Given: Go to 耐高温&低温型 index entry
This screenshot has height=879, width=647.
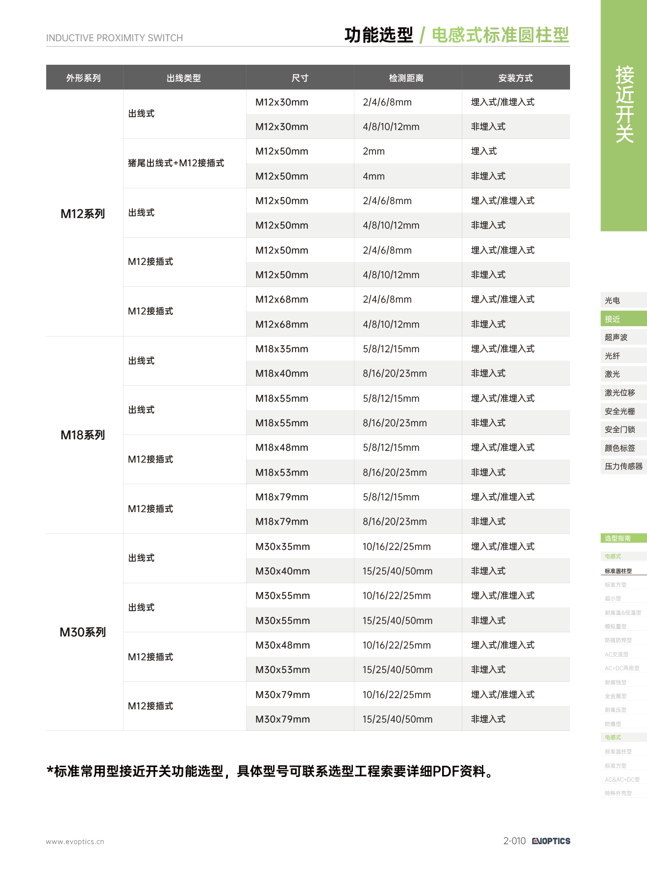Looking at the screenshot, I should pos(623,613).
